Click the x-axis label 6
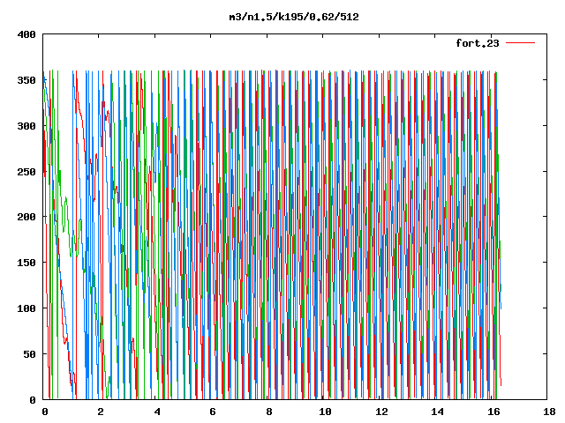 (x=213, y=412)
